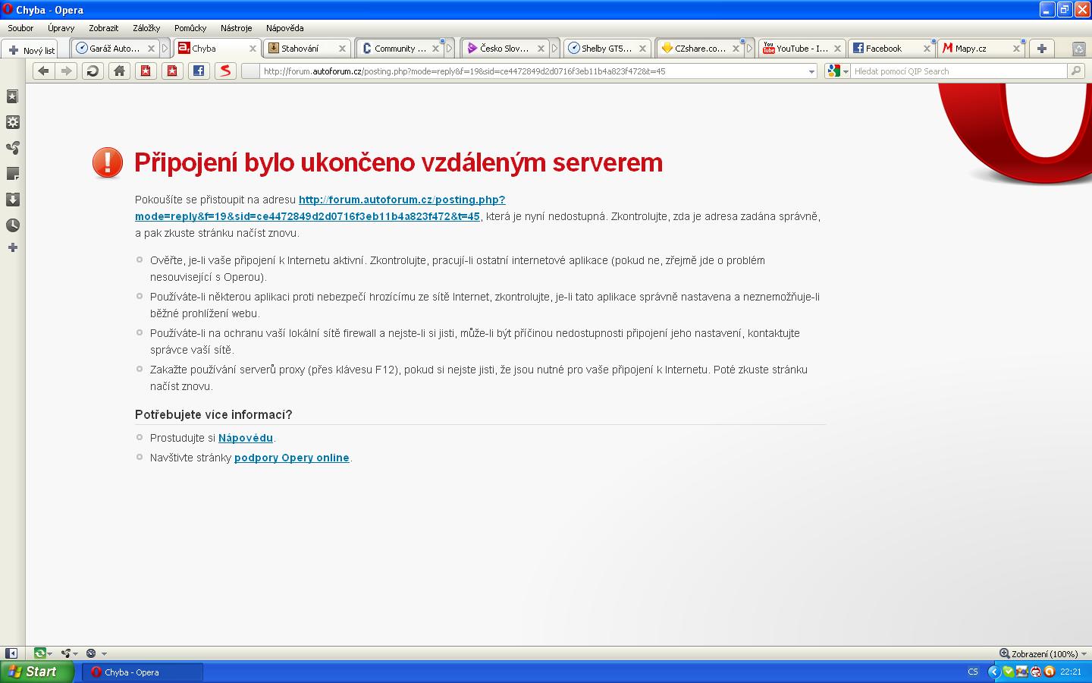Expand the tab group after Community tab

449,49
